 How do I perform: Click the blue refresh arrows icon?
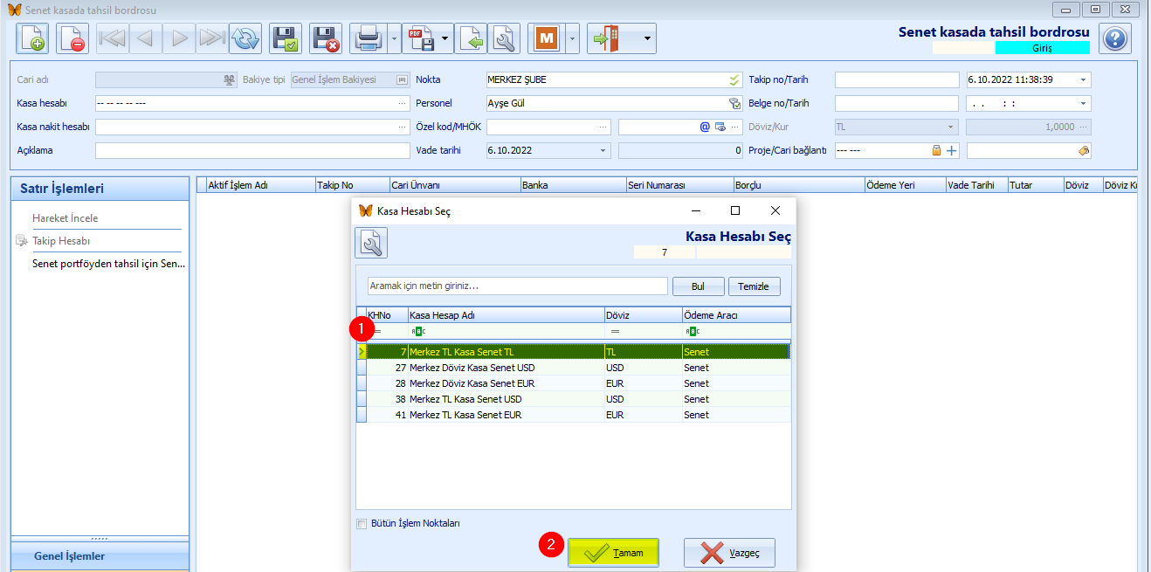pos(245,38)
